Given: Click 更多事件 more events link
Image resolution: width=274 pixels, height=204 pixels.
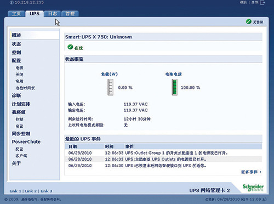Looking at the screenshot, I should [x=251, y=172].
